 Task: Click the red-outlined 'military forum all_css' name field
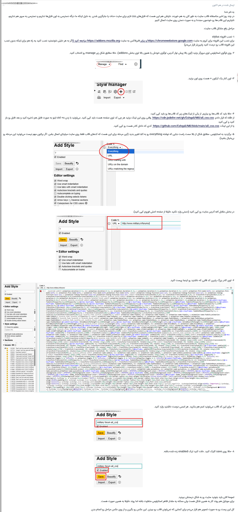(119, 422)
